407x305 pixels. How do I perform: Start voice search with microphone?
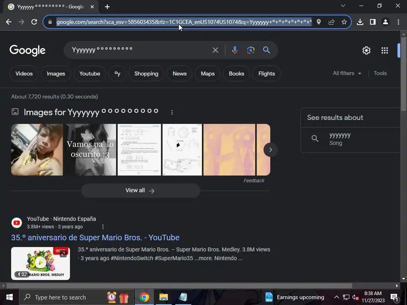235,50
